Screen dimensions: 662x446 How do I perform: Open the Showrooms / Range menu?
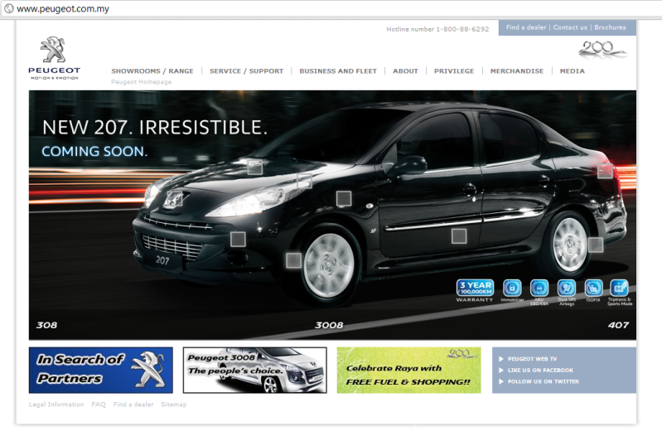click(x=152, y=71)
